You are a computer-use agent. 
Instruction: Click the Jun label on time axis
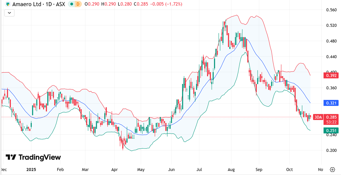tap(171, 170)
